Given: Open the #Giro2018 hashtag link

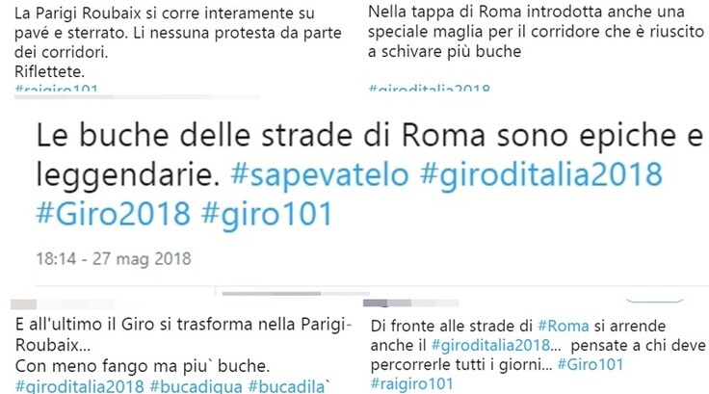Looking at the screenshot, I should (113, 214).
